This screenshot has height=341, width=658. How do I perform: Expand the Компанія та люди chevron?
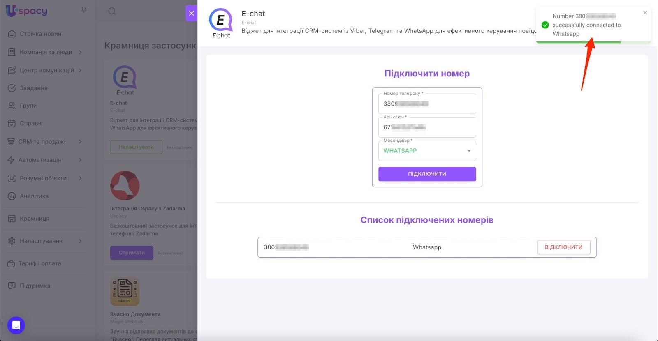click(80, 52)
